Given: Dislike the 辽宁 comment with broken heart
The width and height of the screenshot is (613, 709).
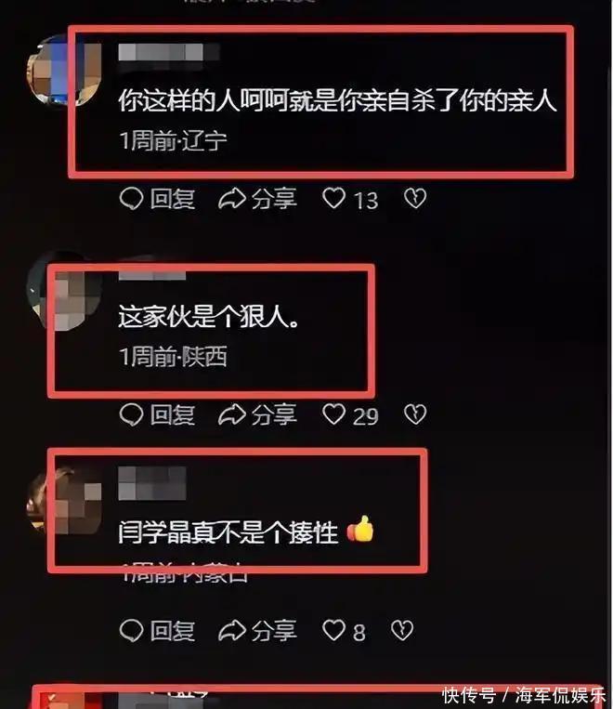Looking at the screenshot, I should 415,199.
